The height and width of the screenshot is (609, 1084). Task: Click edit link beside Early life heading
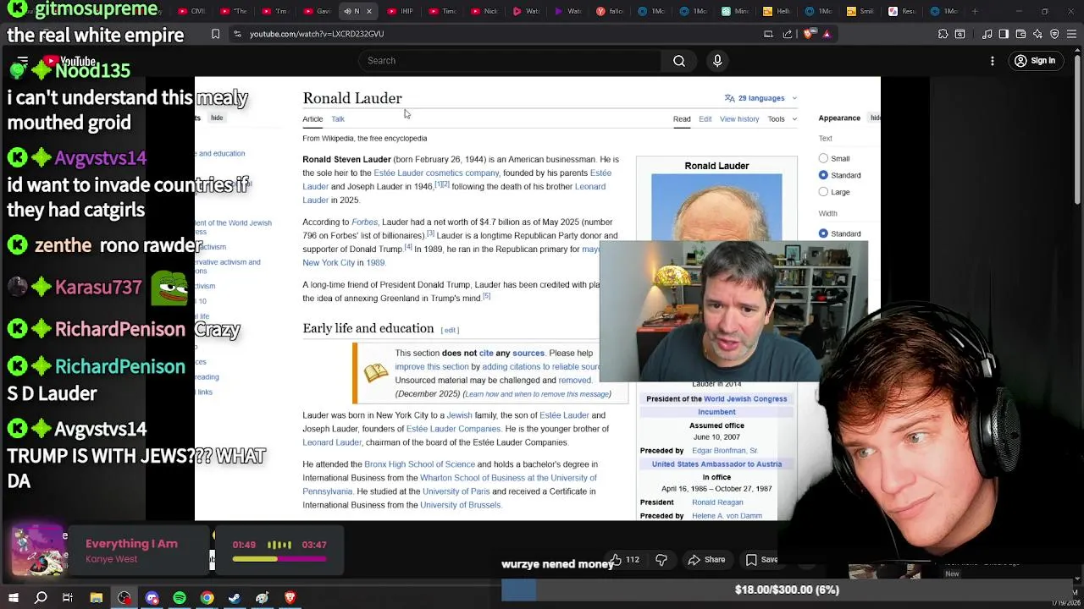coord(450,330)
